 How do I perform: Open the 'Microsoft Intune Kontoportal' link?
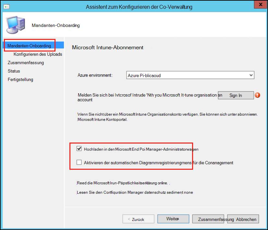pyautogui.click(x=103, y=120)
